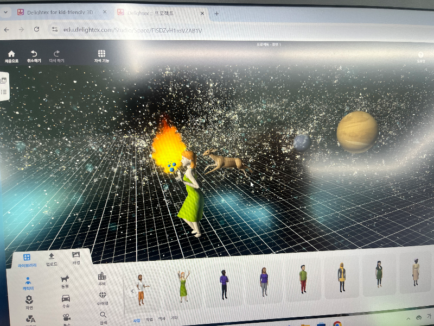Open the 라이브러리 library tab
The image size is (434, 326).
(x=27, y=257)
